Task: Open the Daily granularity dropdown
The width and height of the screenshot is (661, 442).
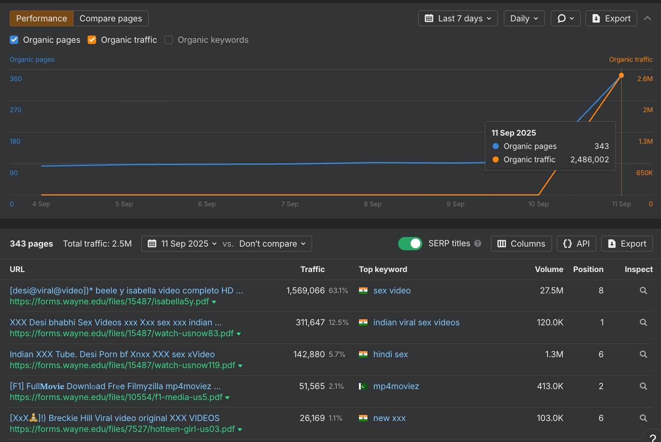Action: pyautogui.click(x=523, y=18)
